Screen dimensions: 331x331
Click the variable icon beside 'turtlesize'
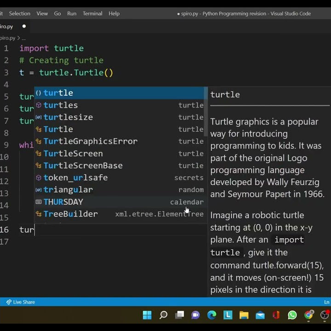39,117
